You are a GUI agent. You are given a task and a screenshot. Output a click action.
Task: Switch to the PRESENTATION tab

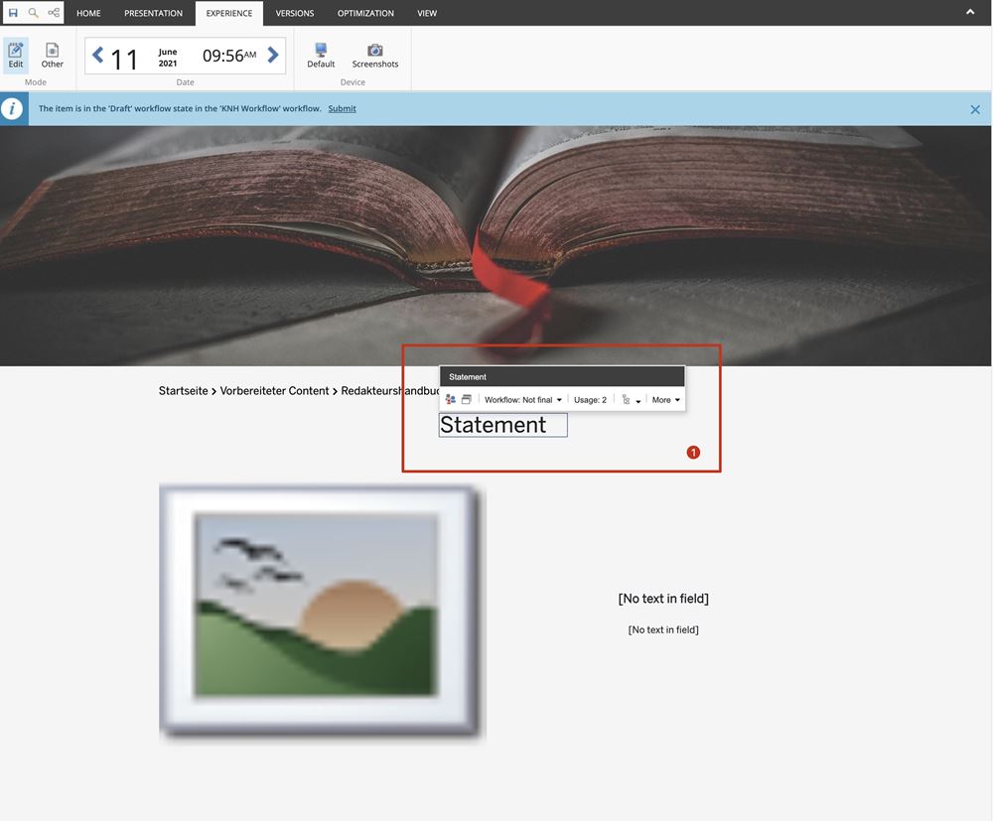153,13
